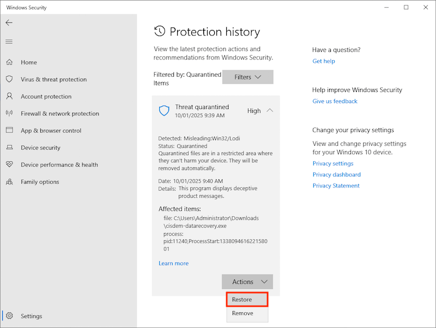The width and height of the screenshot is (436, 328).
Task: Remove the quarantined item
Action: click(x=246, y=313)
